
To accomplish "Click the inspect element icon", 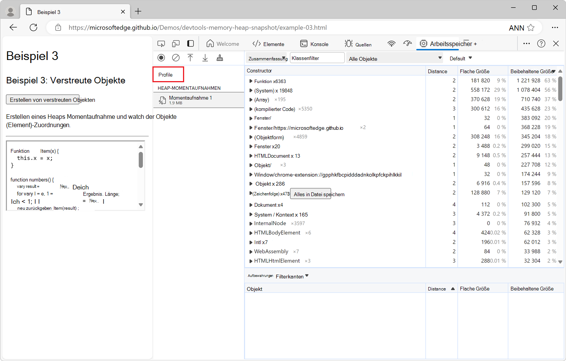I will (x=161, y=44).
